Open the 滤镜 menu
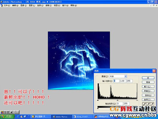This screenshot has height=119, width=158. (x=49, y=5)
